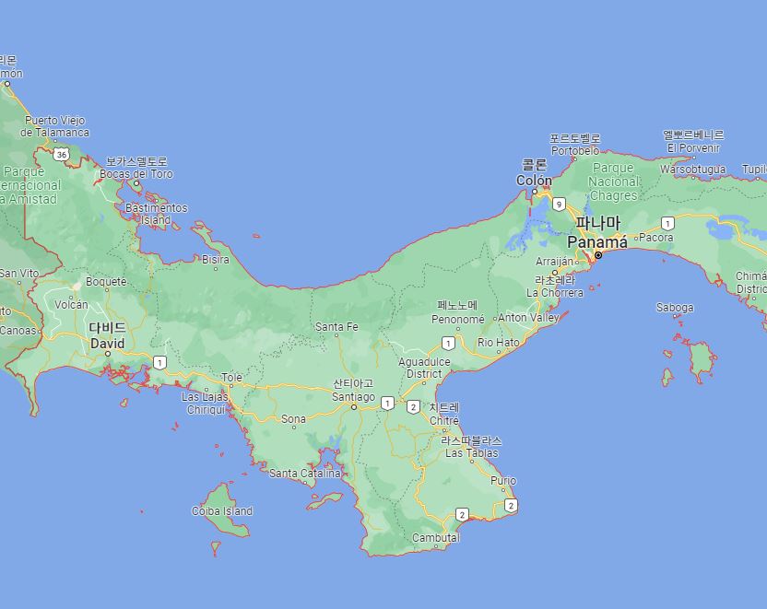Viewport: 767px width, 609px height.
Task: Click the Santa Fe label
Action: point(336,326)
